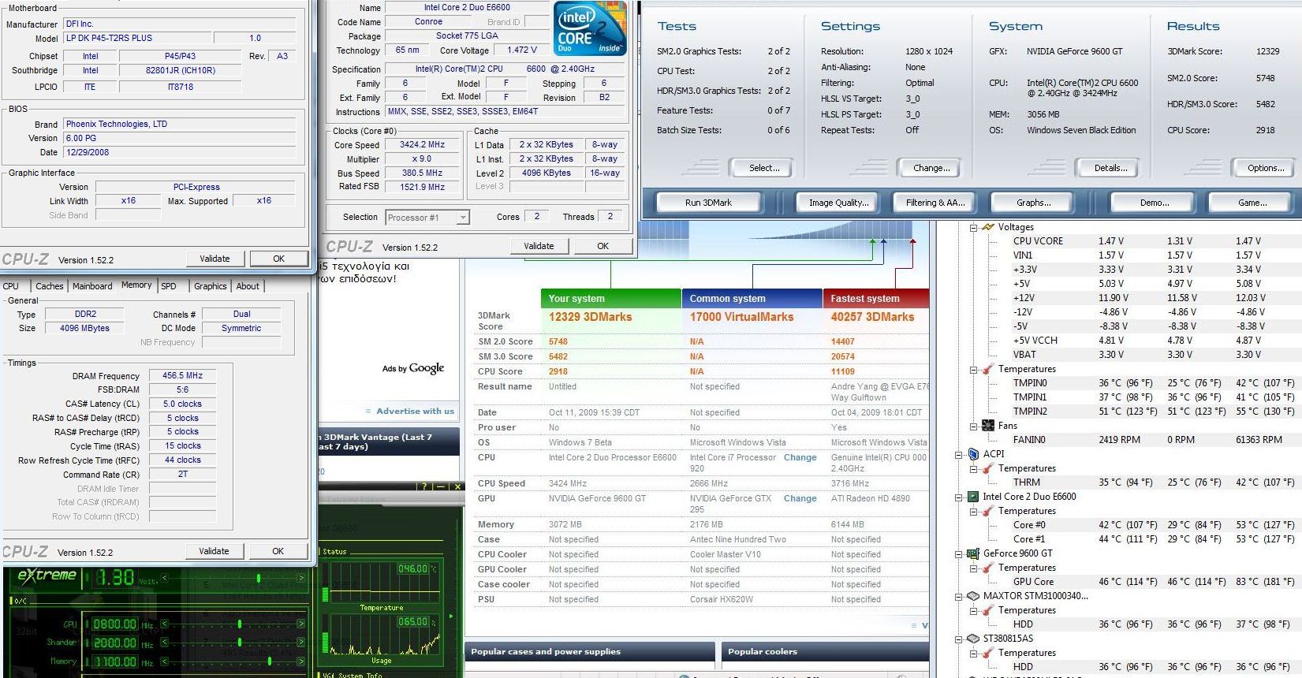Collapse MAXTOR STM31000340 tree node
Screen dimensions: 1302x678
pos(959,597)
